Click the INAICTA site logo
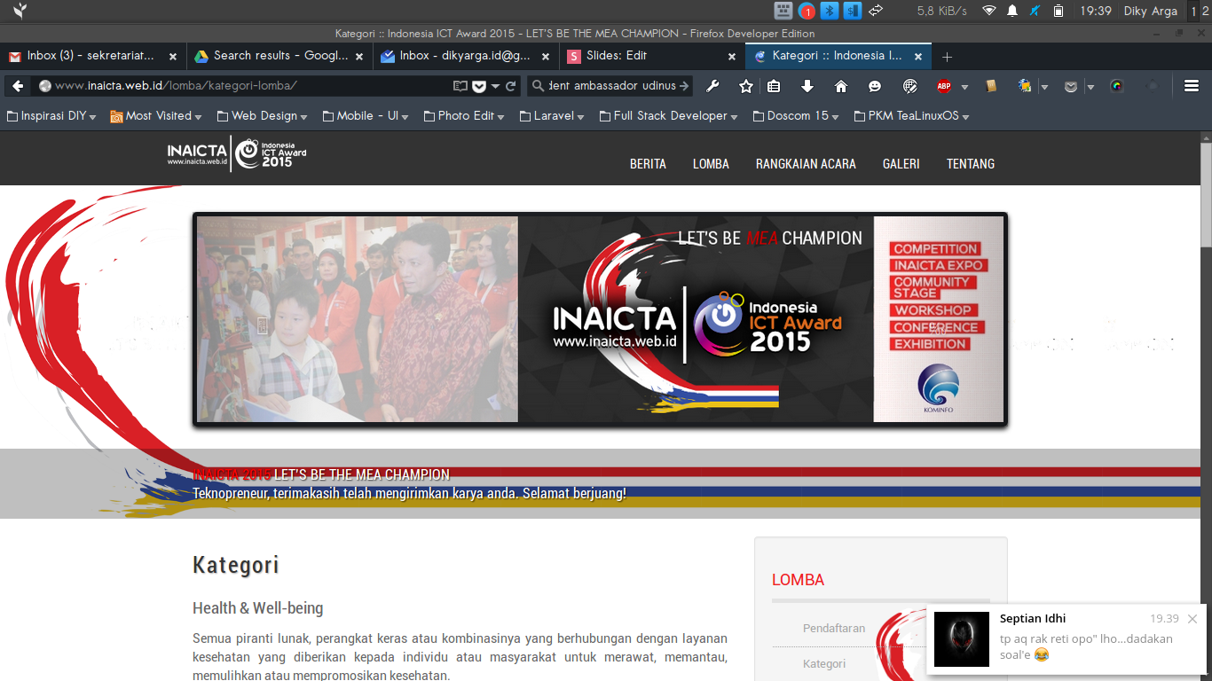 [237, 153]
